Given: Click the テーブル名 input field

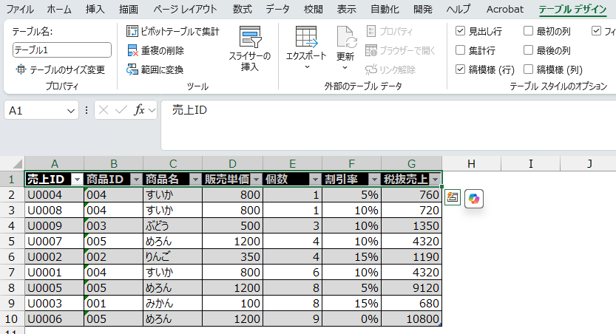Looking at the screenshot, I should (x=61, y=50).
